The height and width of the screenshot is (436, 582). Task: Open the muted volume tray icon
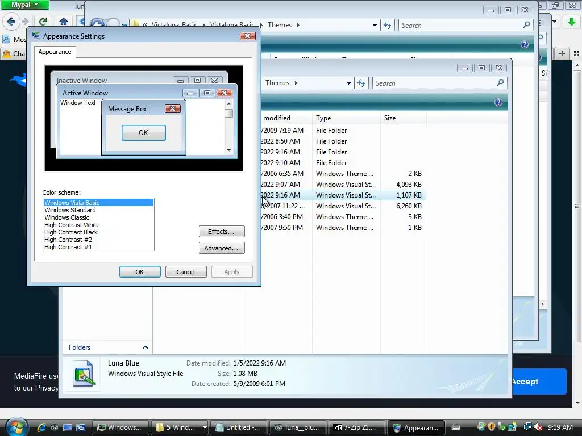pyautogui.click(x=538, y=427)
